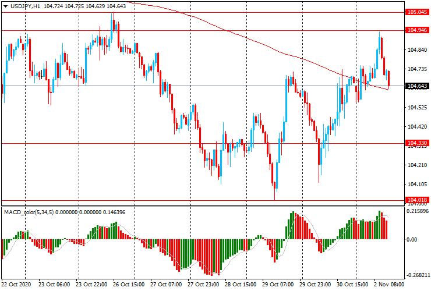Click the latest red candle at 104.643

click(389, 79)
